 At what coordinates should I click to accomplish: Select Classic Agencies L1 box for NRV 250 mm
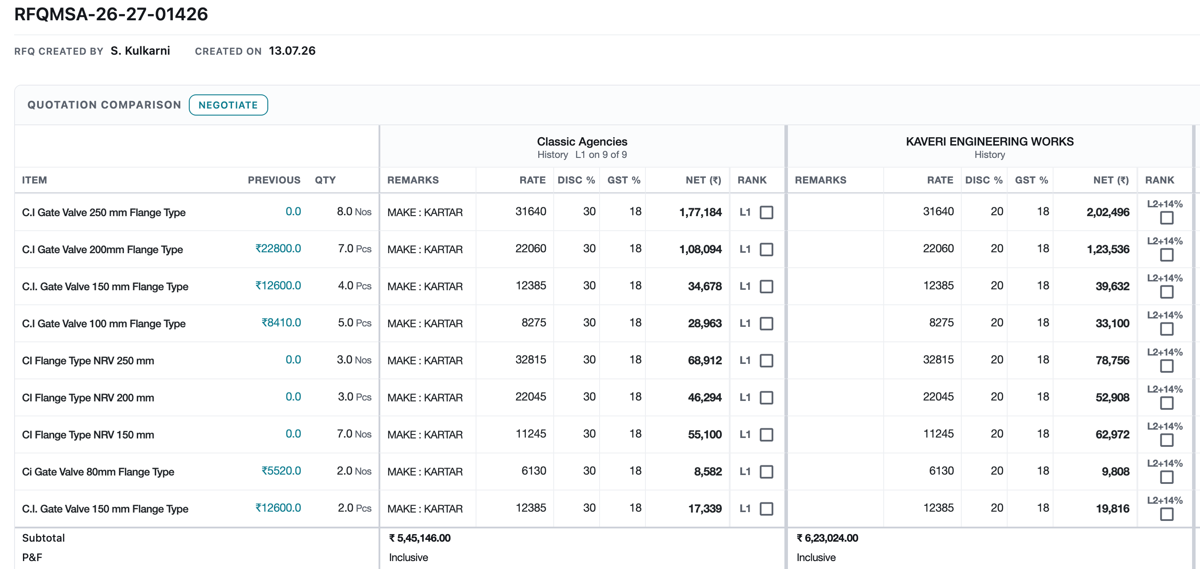coord(766,360)
